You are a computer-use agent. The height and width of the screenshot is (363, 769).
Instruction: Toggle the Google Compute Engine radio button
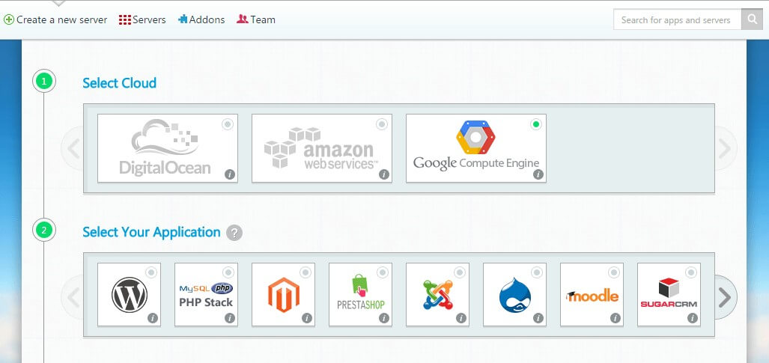[536, 124]
